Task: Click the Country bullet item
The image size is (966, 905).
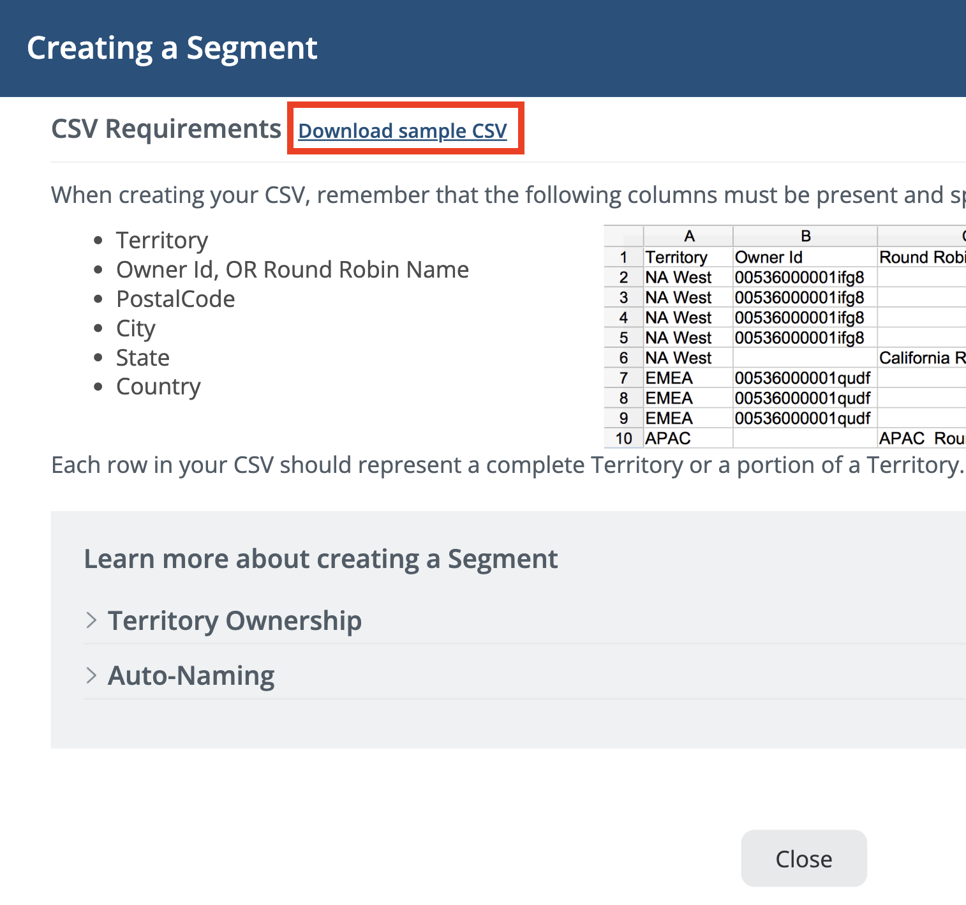Action: pos(158,387)
